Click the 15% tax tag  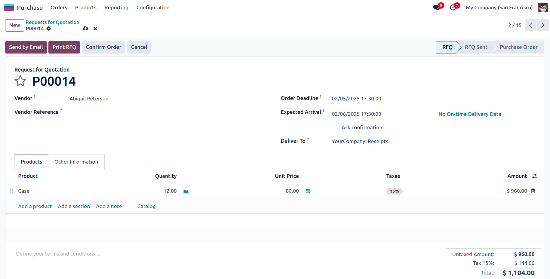pos(394,191)
